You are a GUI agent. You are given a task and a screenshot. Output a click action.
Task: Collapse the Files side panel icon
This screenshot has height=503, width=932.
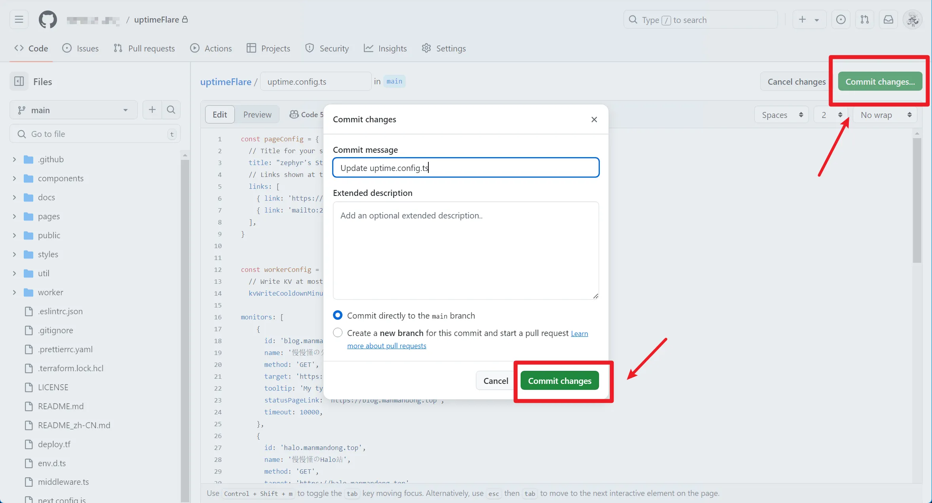pos(19,82)
